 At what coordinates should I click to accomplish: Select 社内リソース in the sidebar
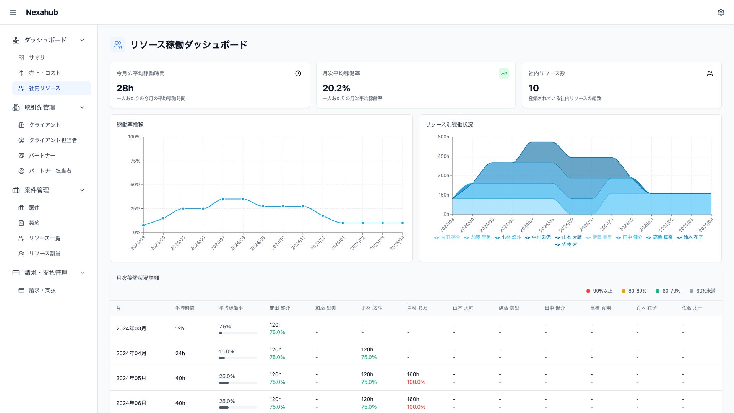[44, 88]
